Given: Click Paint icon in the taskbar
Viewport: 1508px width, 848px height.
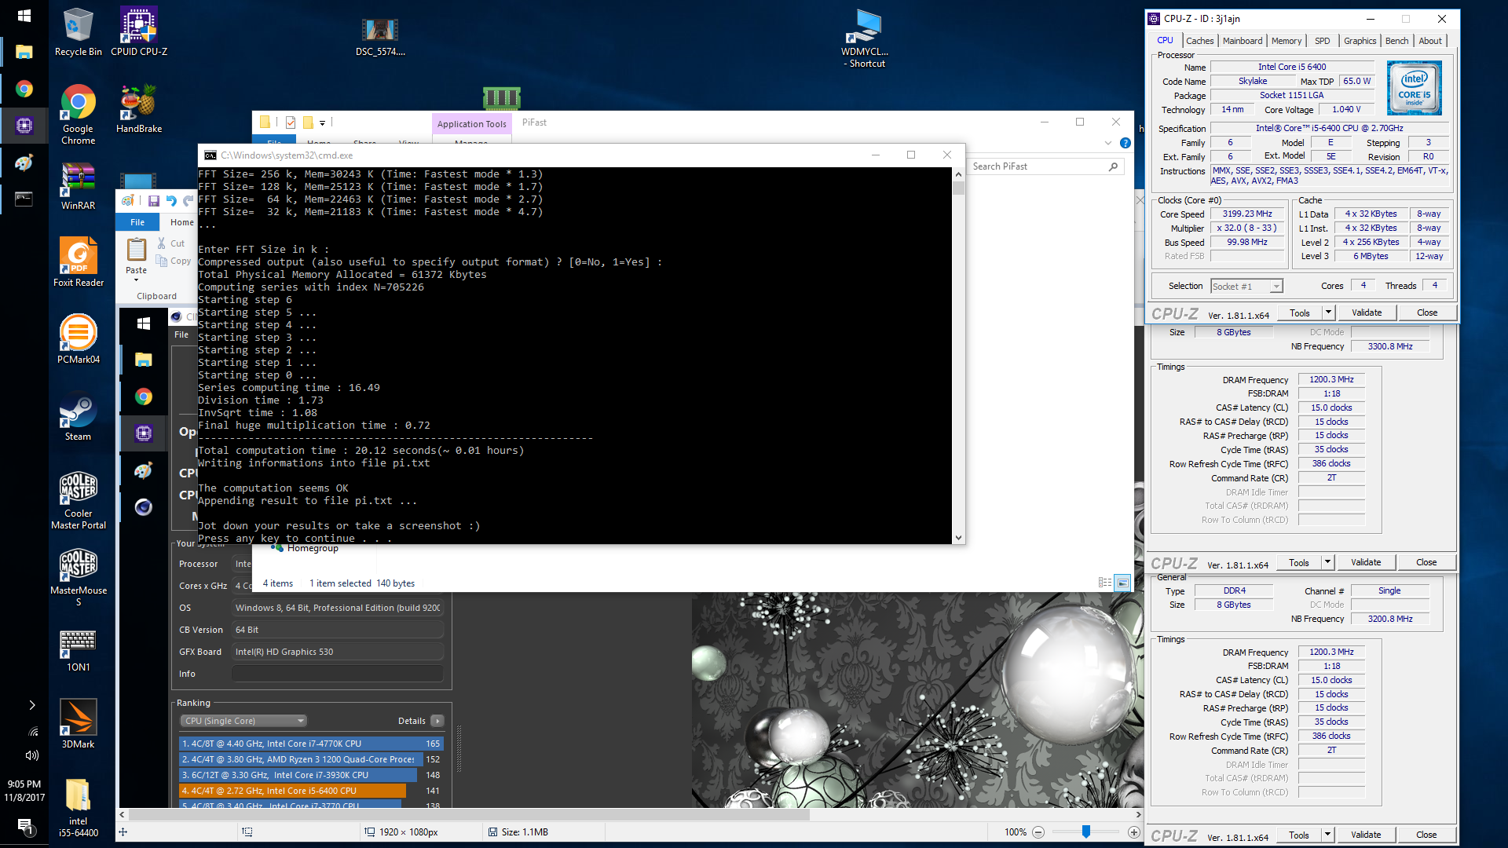Looking at the screenshot, I should tap(24, 162).
